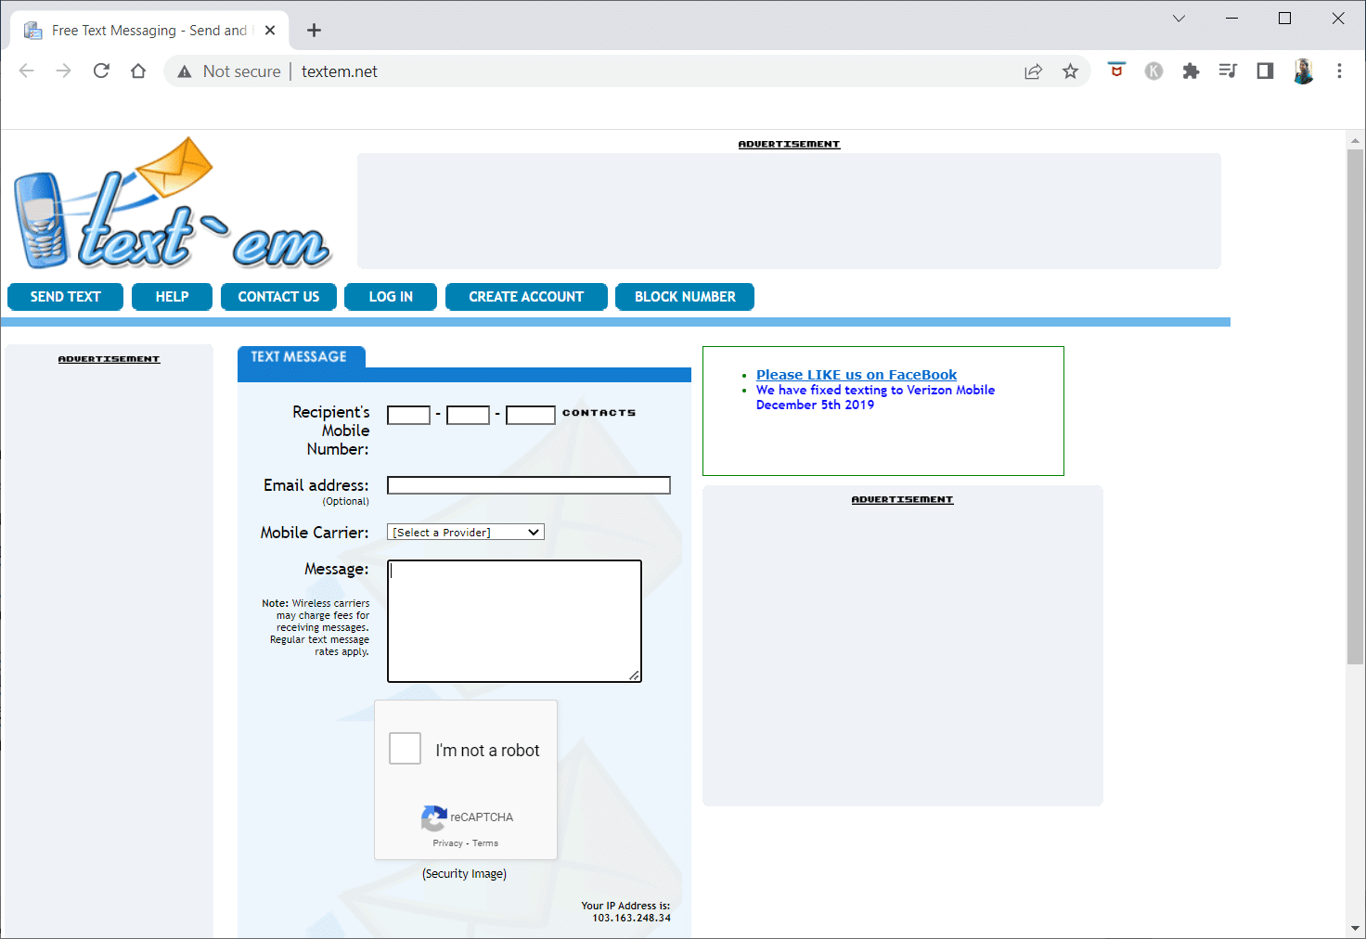Open the LOG IN menu item
The height and width of the screenshot is (939, 1366).
391,297
